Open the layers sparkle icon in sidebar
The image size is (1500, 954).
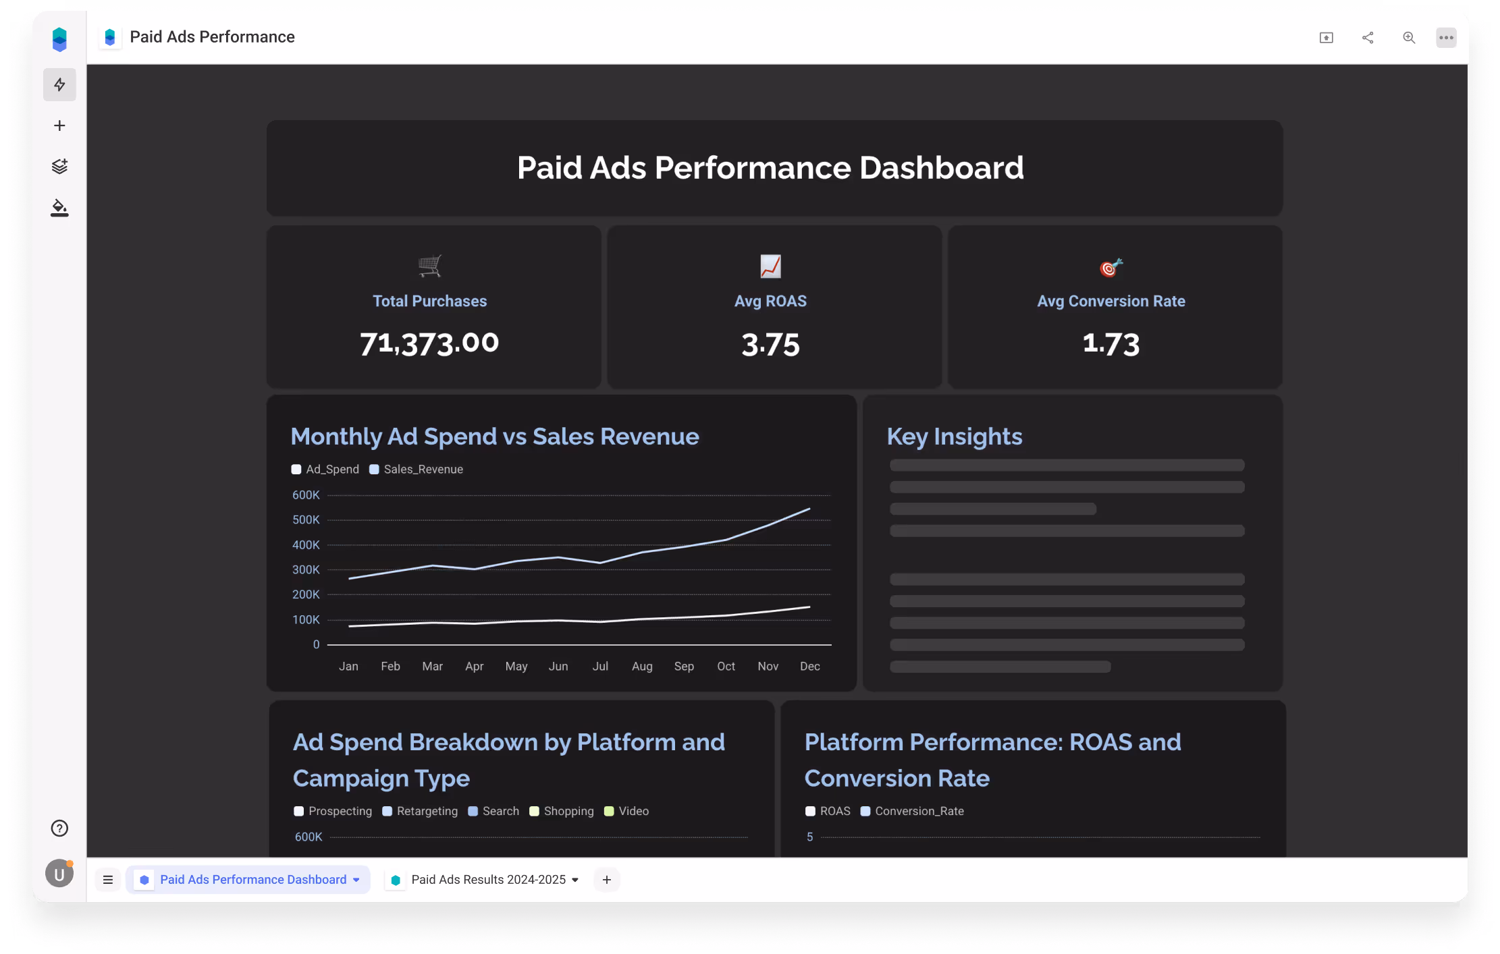pyautogui.click(x=59, y=166)
